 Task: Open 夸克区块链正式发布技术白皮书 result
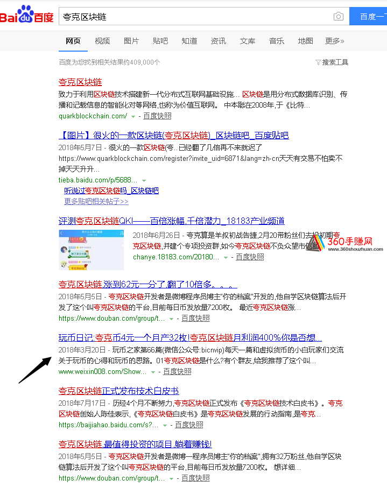[118, 391]
